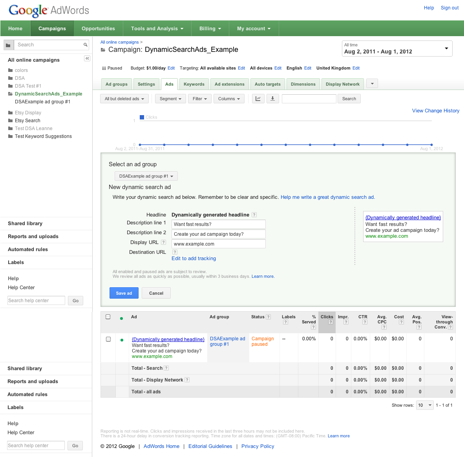
Task: Click help icon under CTR column header
Action: tap(365, 322)
